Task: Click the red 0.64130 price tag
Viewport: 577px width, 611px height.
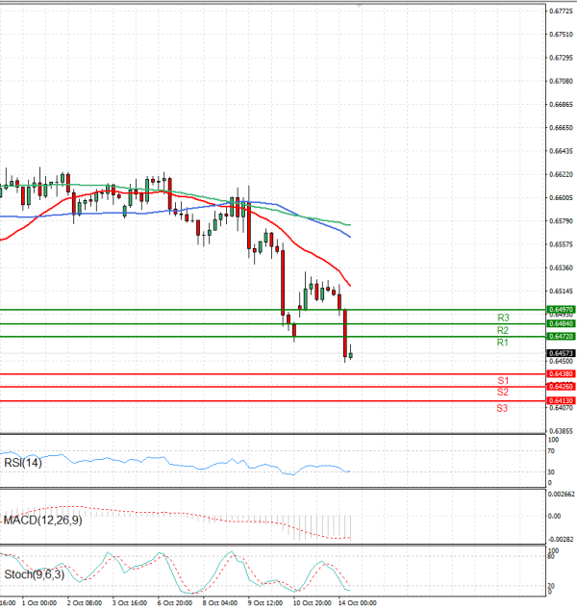Action: [x=561, y=400]
